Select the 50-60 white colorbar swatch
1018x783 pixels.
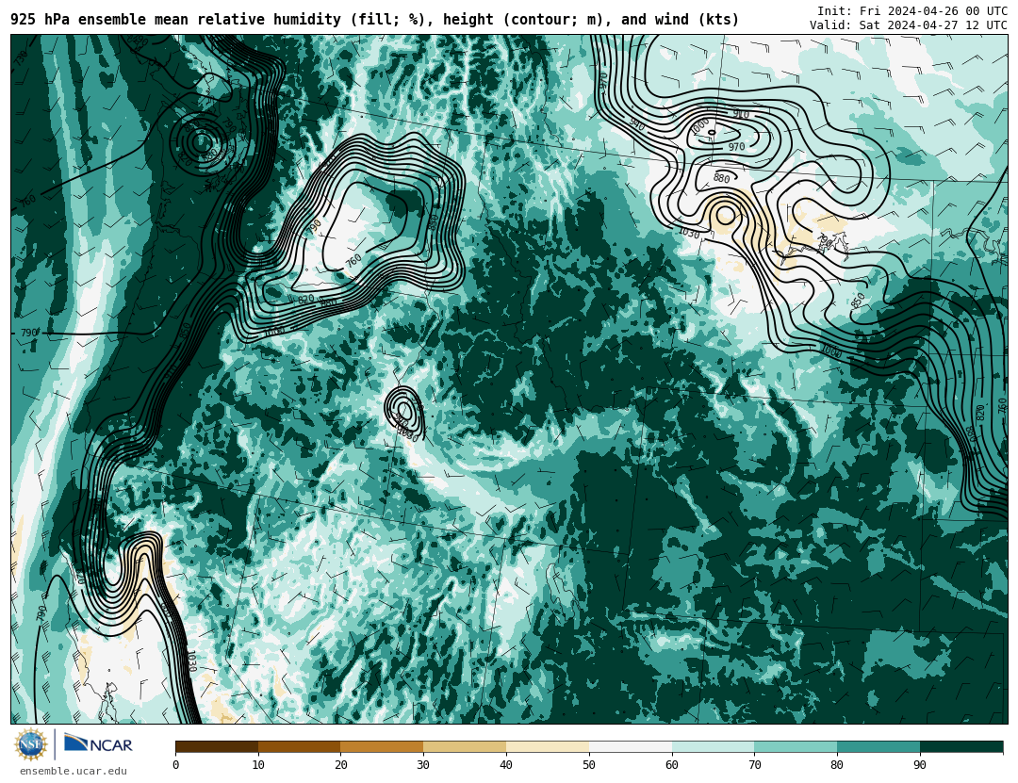631,746
